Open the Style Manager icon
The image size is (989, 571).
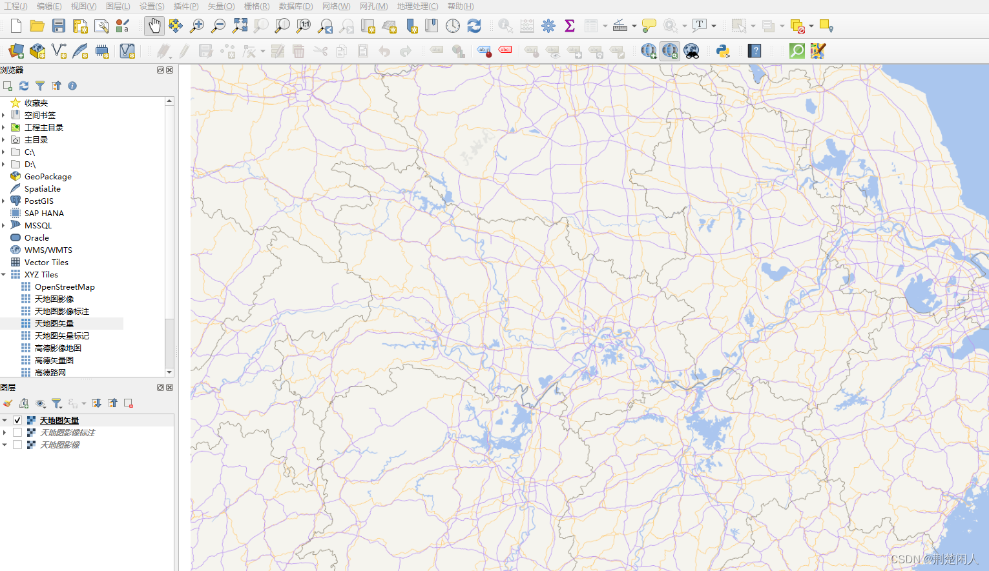[x=123, y=26]
